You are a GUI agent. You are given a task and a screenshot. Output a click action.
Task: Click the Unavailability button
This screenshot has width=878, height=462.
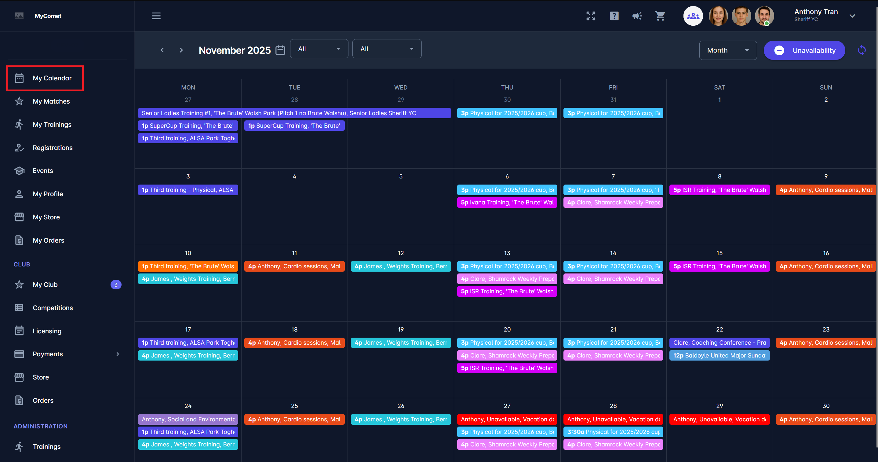(x=804, y=50)
